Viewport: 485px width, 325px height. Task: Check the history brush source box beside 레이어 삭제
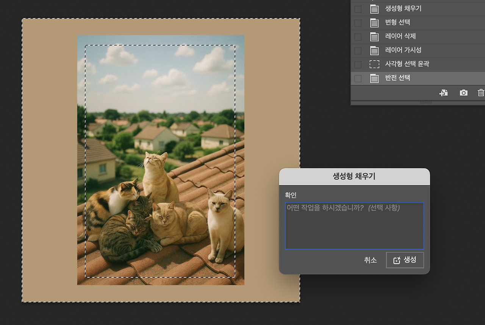coord(357,36)
